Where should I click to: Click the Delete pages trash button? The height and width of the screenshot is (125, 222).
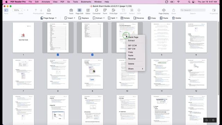tap(177, 18)
